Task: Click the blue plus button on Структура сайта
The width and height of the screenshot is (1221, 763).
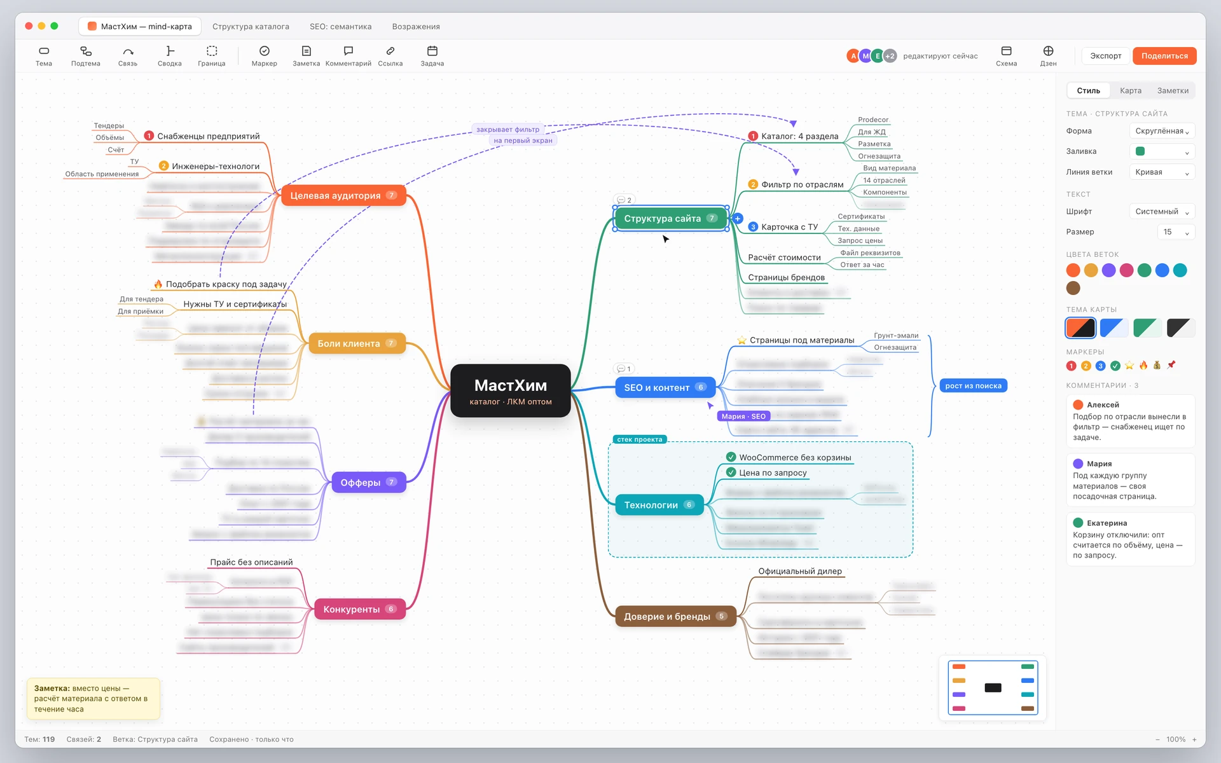Action: tap(738, 219)
